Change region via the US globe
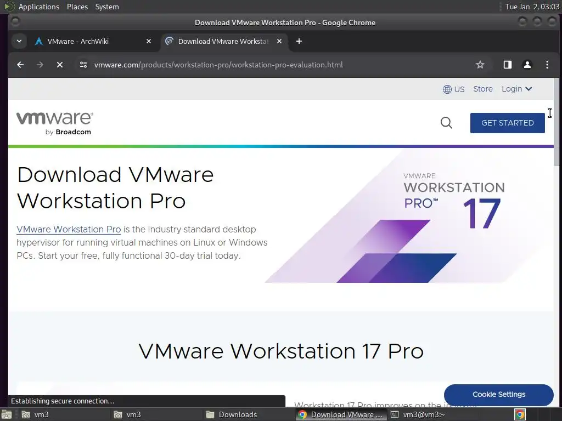The image size is (562, 421). point(453,89)
